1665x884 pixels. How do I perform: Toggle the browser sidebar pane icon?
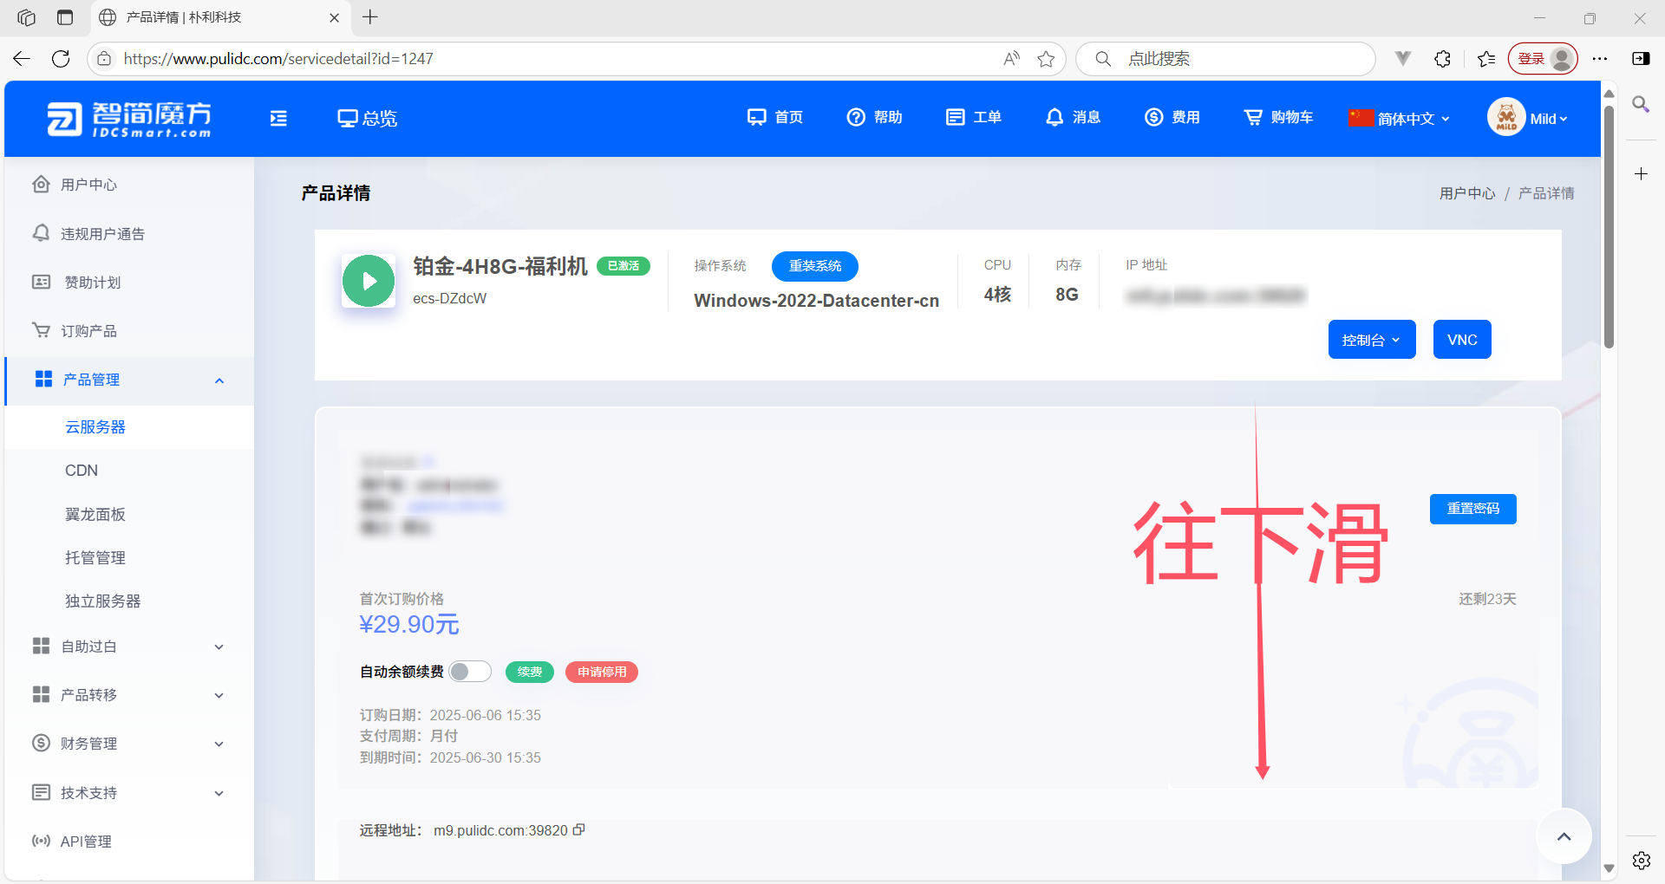point(1641,59)
